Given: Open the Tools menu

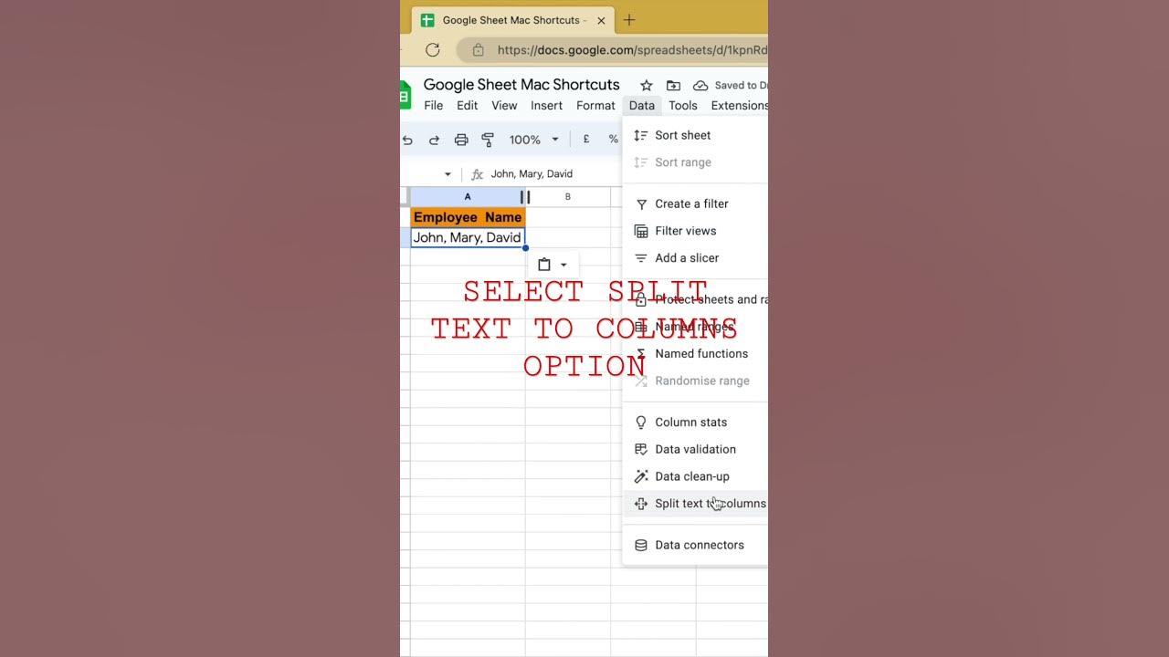Looking at the screenshot, I should [x=683, y=106].
